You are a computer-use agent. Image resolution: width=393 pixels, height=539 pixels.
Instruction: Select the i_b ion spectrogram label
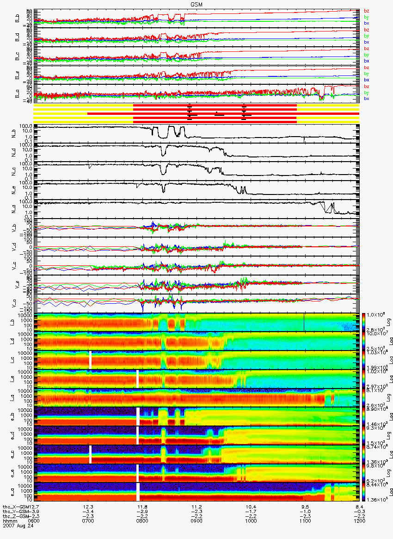13,322
